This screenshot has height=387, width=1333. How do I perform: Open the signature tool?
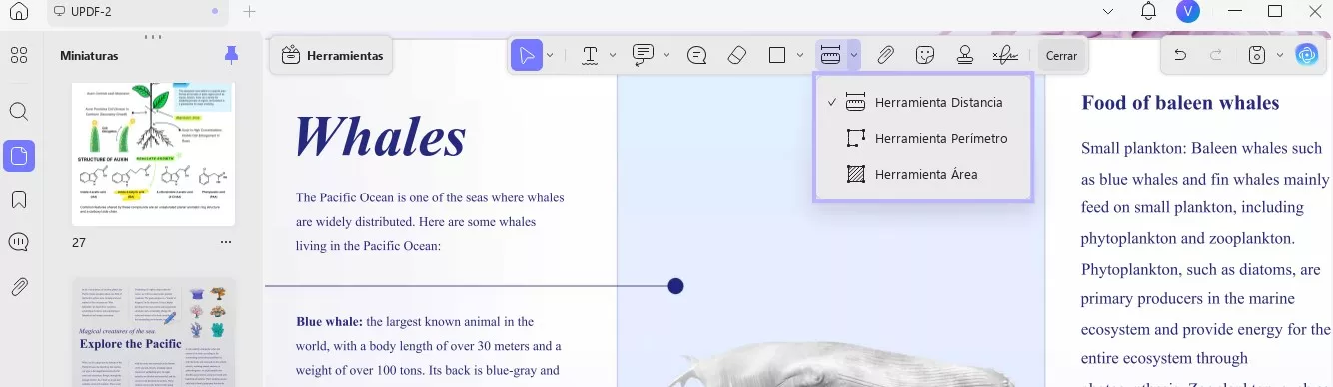[x=1005, y=56]
